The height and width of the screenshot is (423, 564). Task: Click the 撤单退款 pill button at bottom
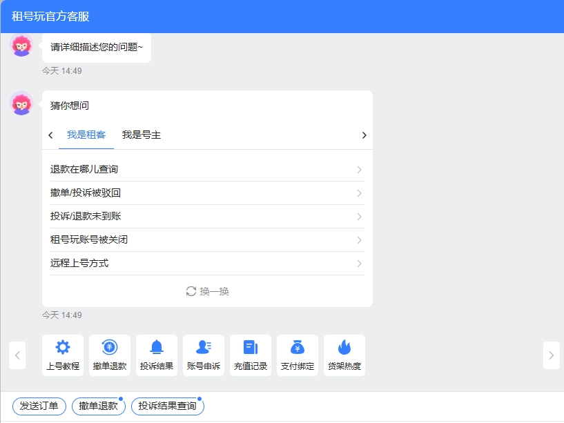tap(99, 406)
